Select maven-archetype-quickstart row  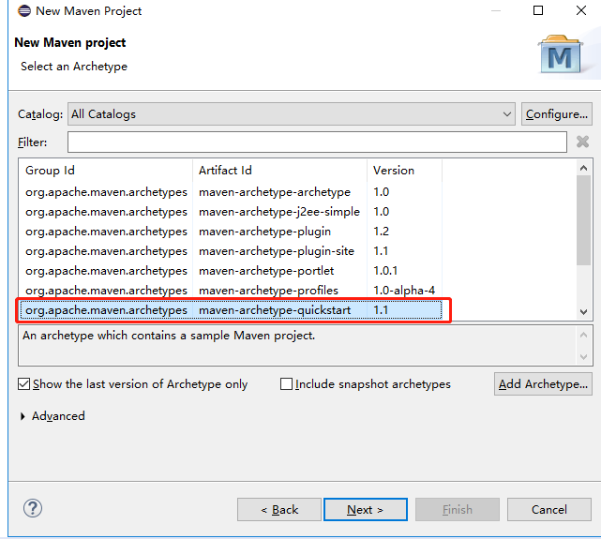(231, 310)
